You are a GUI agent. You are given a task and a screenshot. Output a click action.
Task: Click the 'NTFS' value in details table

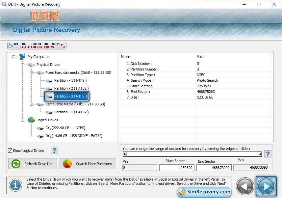pos(201,75)
